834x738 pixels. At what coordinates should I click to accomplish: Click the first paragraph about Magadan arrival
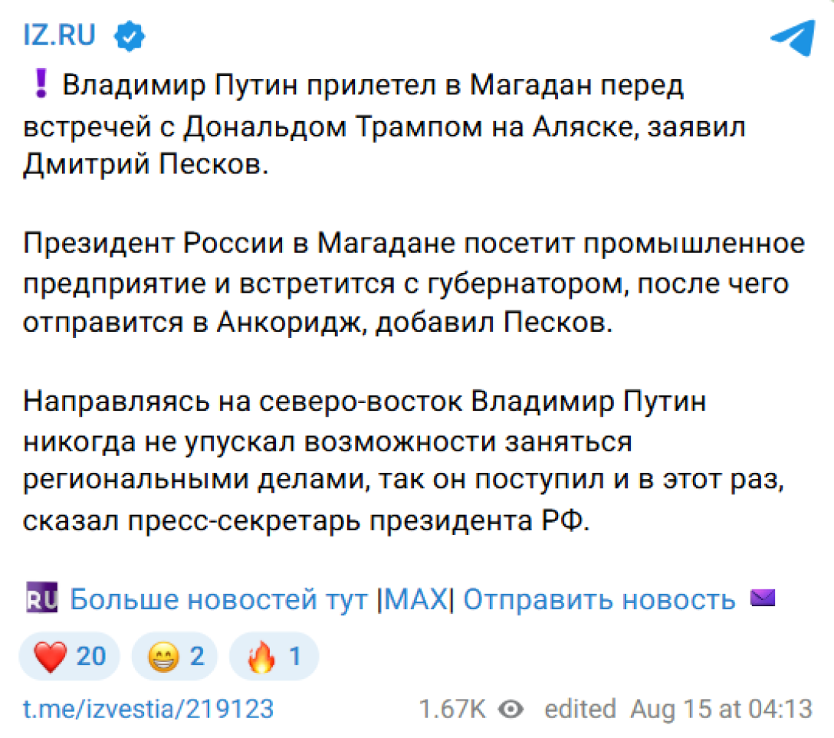tap(383, 126)
